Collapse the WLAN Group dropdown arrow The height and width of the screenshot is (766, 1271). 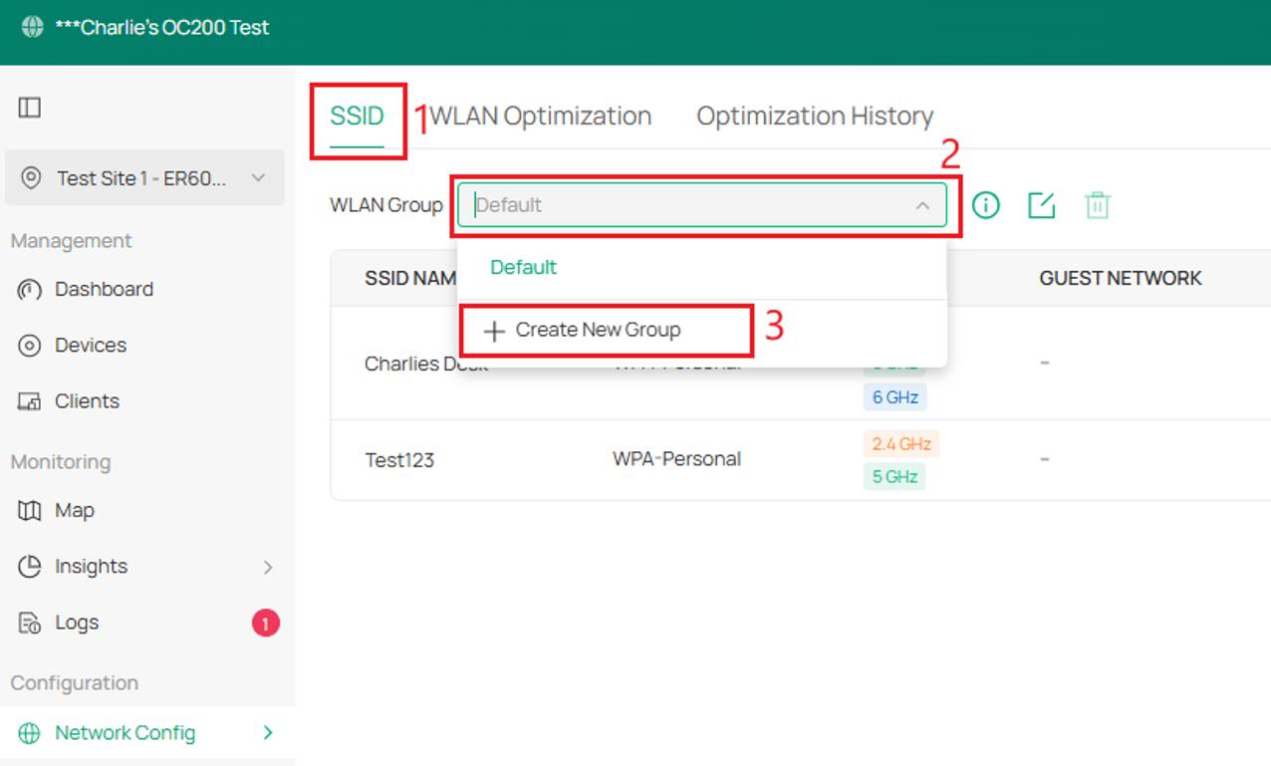pyautogui.click(x=922, y=206)
